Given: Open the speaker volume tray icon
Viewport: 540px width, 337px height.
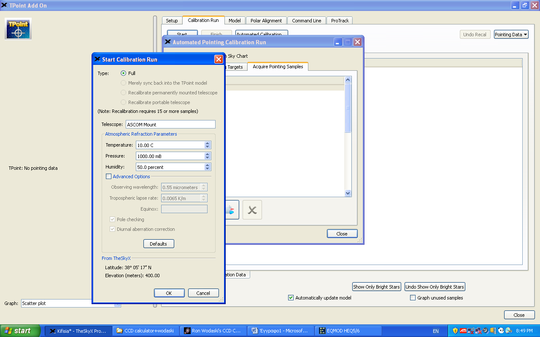Looking at the screenshot, I should click(486, 331).
